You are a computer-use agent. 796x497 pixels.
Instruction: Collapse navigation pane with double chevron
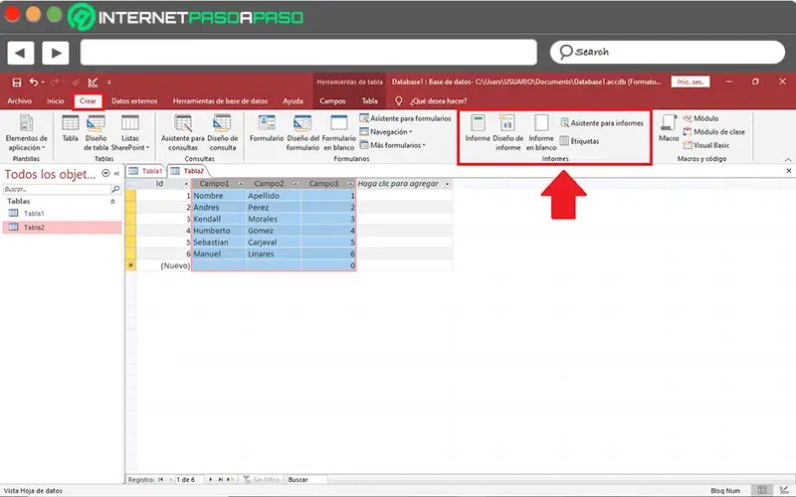116,173
